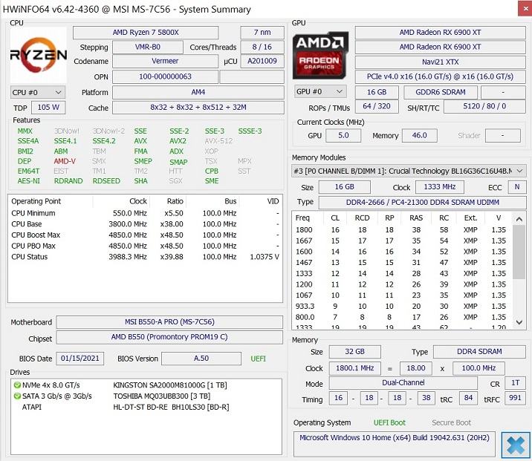The width and height of the screenshot is (532, 461).
Task: Select the AMD Ryzen 7 5800X name field
Action: point(146,33)
